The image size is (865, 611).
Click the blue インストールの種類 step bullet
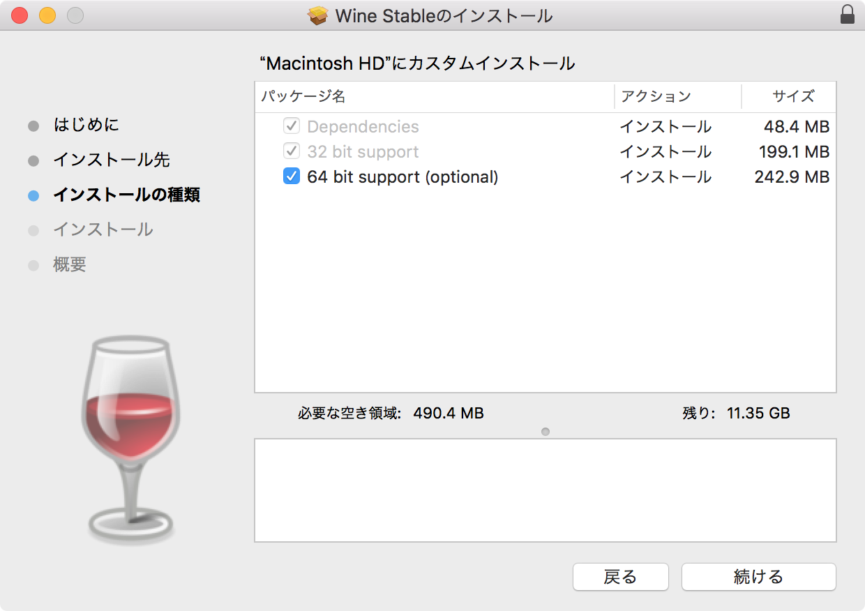tap(33, 196)
